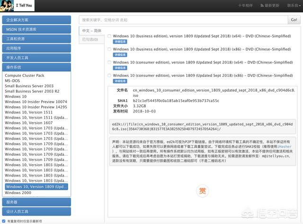Click the orange 赏 reward icon

coord(202,191)
